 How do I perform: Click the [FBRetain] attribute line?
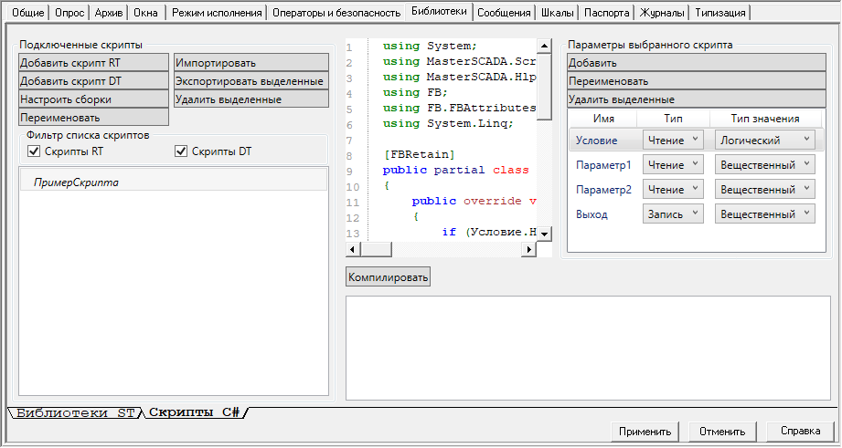419,155
